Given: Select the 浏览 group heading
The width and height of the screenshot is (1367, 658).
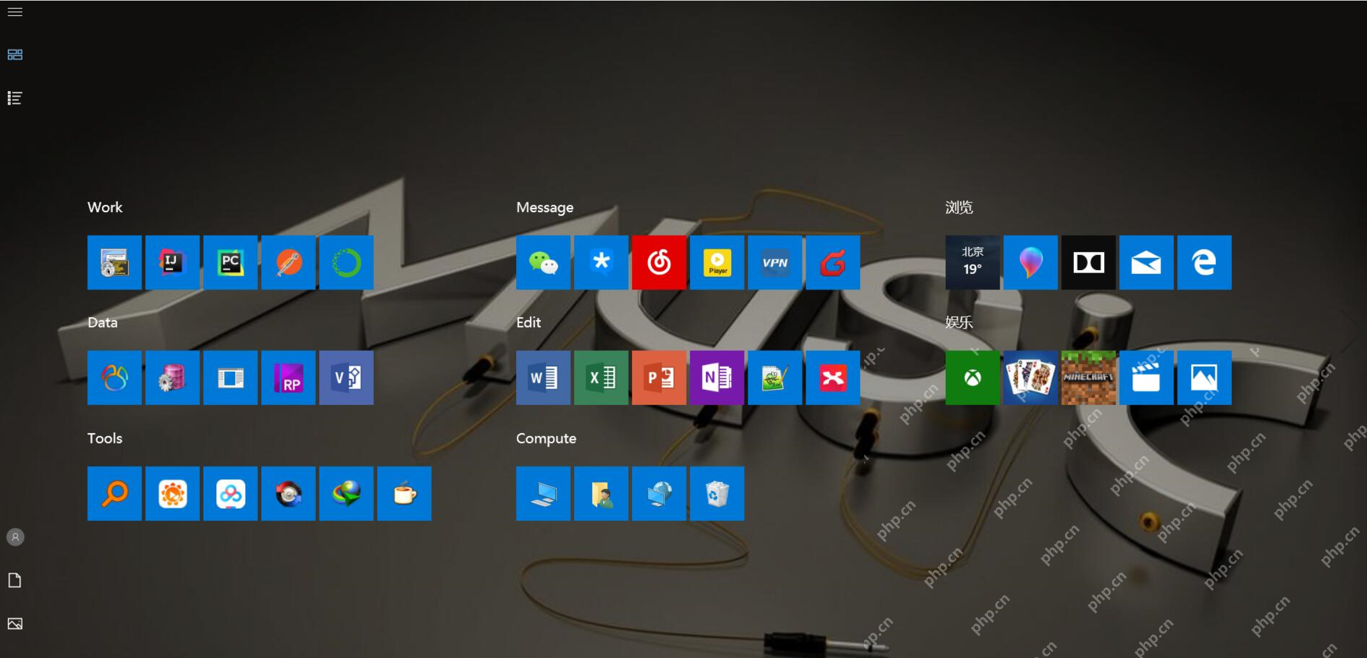Looking at the screenshot, I should coord(959,207).
